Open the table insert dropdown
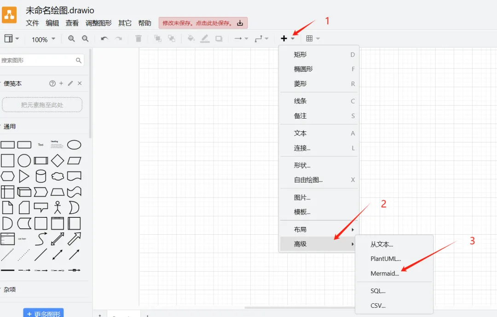The height and width of the screenshot is (317, 497). [x=313, y=39]
